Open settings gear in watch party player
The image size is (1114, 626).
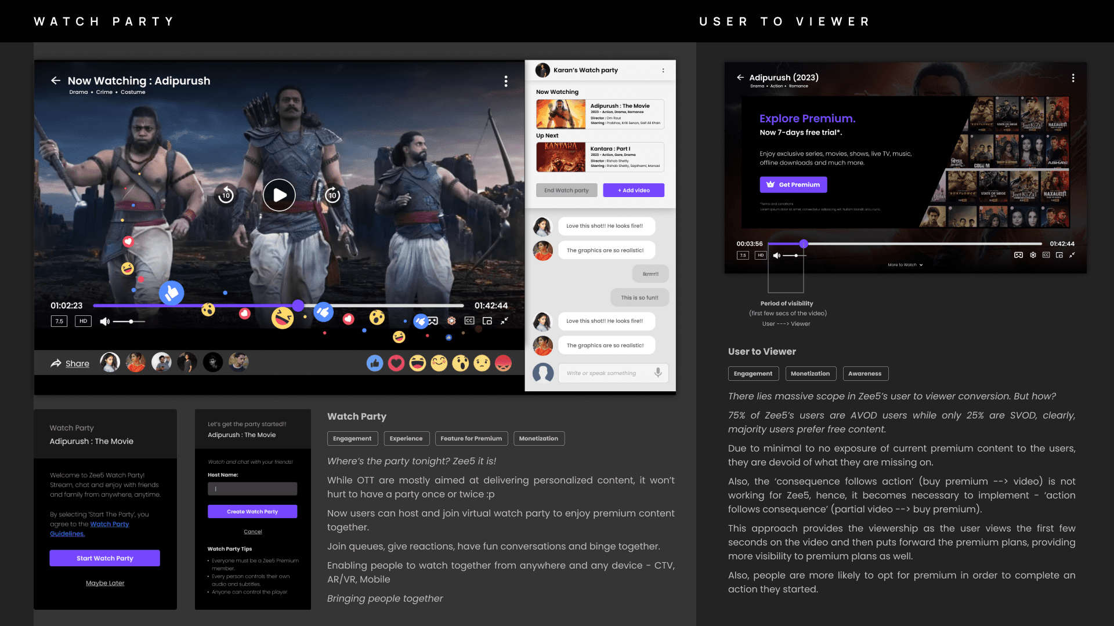(451, 321)
